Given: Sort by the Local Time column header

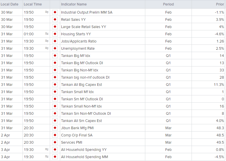Looking at the screenshot, I should pos(33,4).
